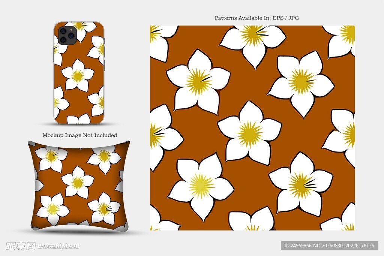Viewport: 384px width, 256px height.
Task: Select the ID and NO text box at bottom right
Action: 329,246
